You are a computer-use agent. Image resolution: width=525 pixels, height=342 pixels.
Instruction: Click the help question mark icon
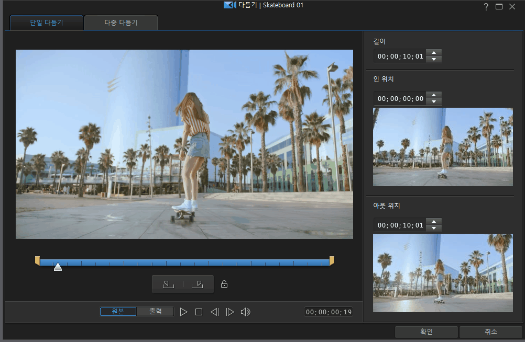point(486,6)
